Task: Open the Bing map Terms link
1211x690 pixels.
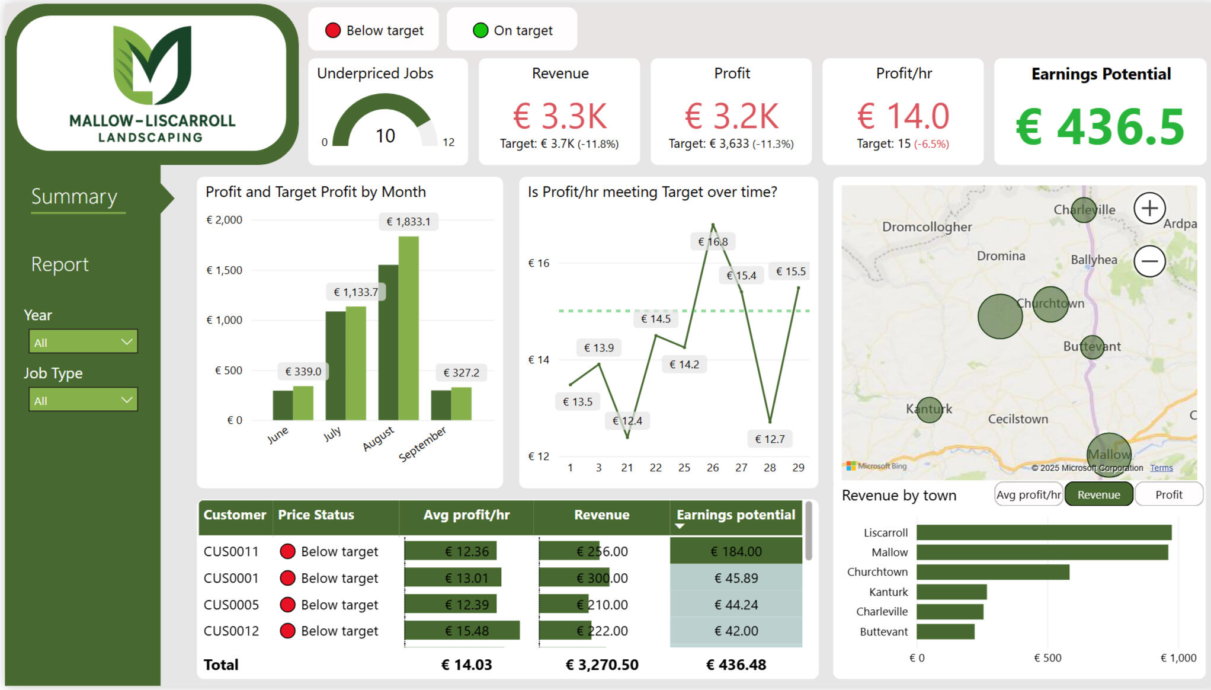Action: click(1161, 468)
